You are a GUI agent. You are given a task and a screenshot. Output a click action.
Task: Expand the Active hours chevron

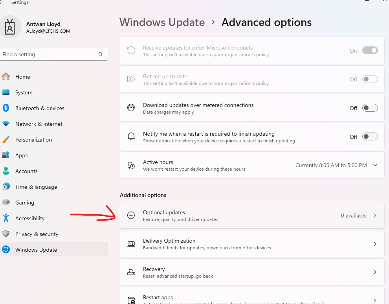coord(375,165)
